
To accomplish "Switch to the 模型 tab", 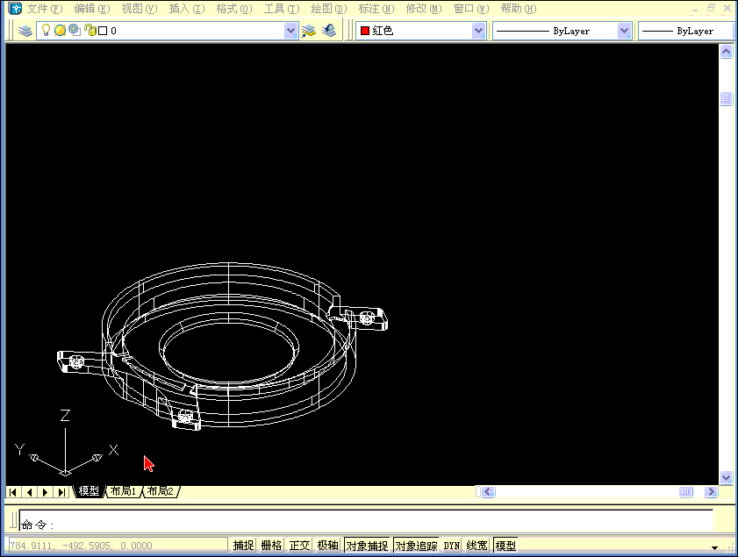I will [89, 491].
